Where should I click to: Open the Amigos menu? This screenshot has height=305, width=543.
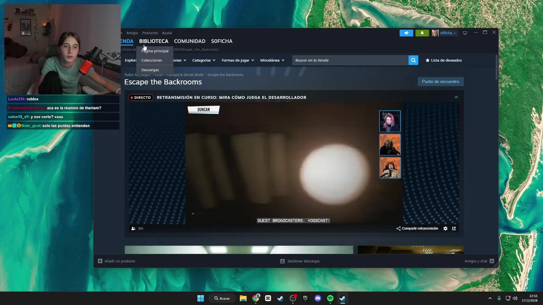[132, 33]
